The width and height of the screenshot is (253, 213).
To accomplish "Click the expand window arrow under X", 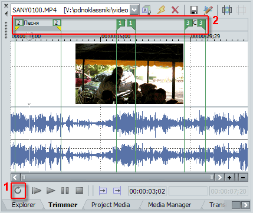I will click(x=6, y=14).
